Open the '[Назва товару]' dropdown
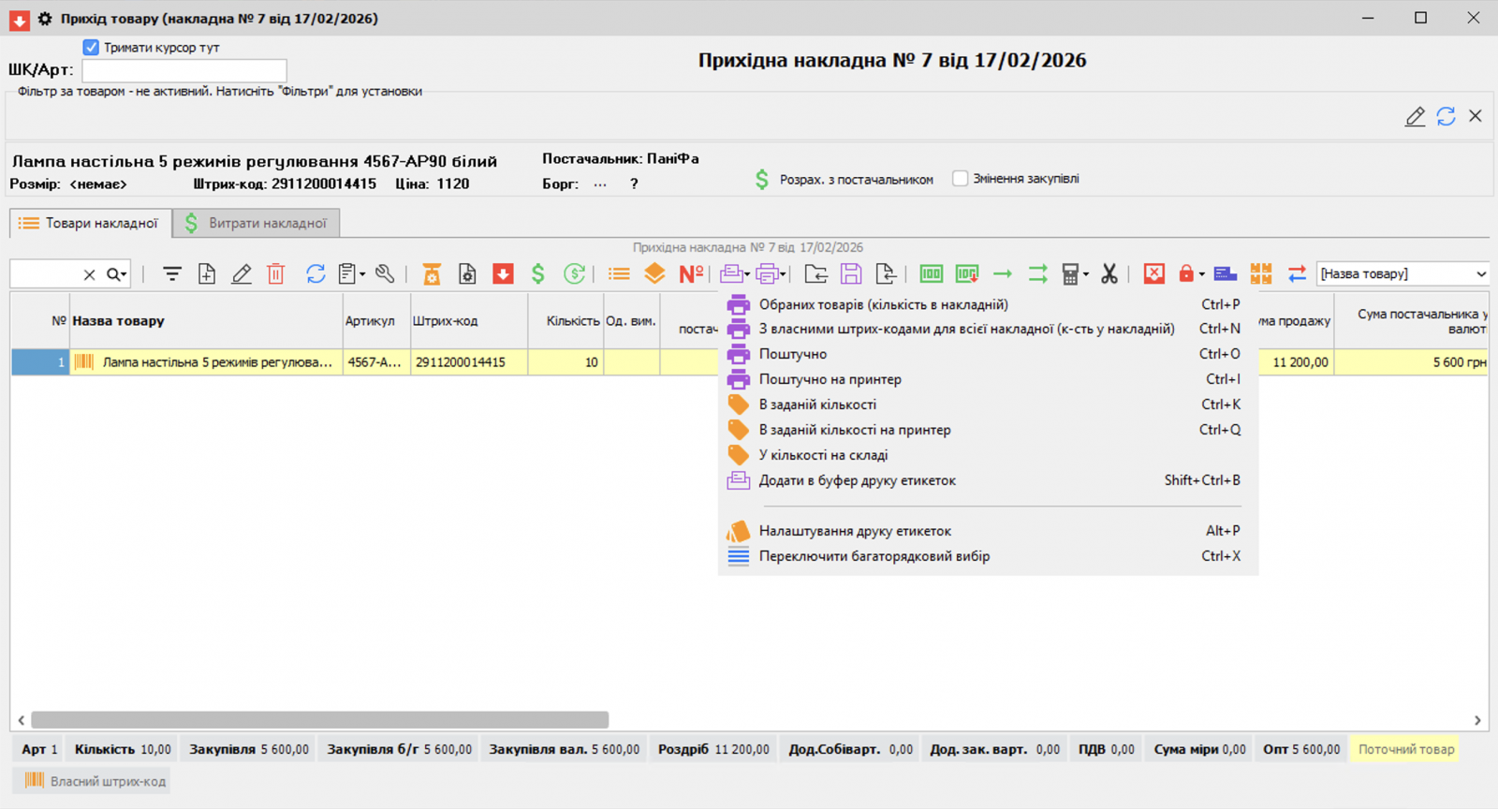The width and height of the screenshot is (1498, 809). (1480, 273)
